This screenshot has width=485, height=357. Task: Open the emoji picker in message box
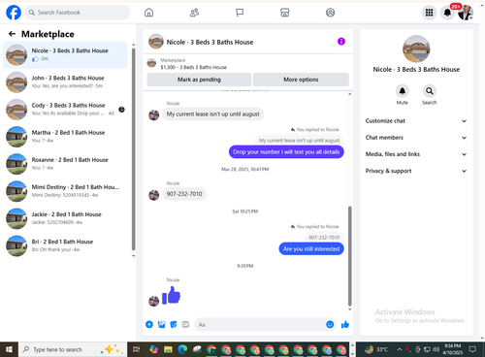click(x=330, y=324)
